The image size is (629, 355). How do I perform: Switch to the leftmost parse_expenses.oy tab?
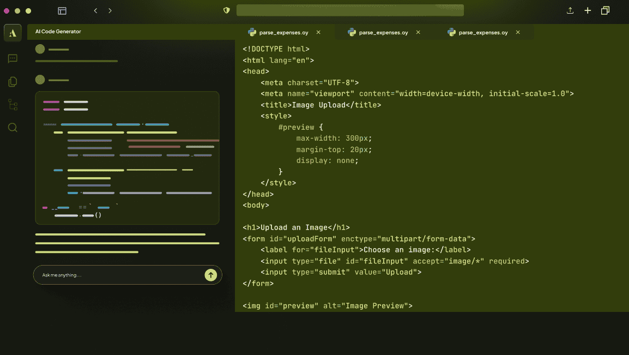[285, 33]
